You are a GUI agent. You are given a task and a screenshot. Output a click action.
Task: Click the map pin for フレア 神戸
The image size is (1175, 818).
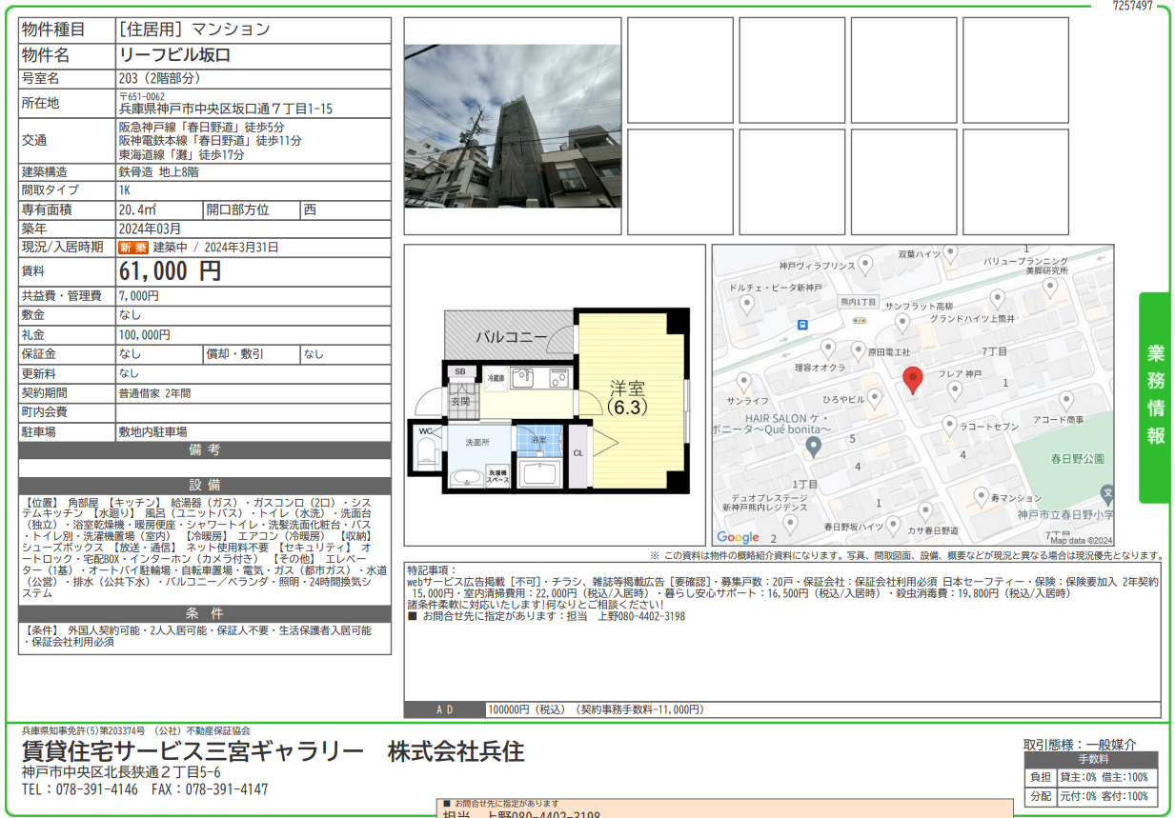tap(956, 392)
